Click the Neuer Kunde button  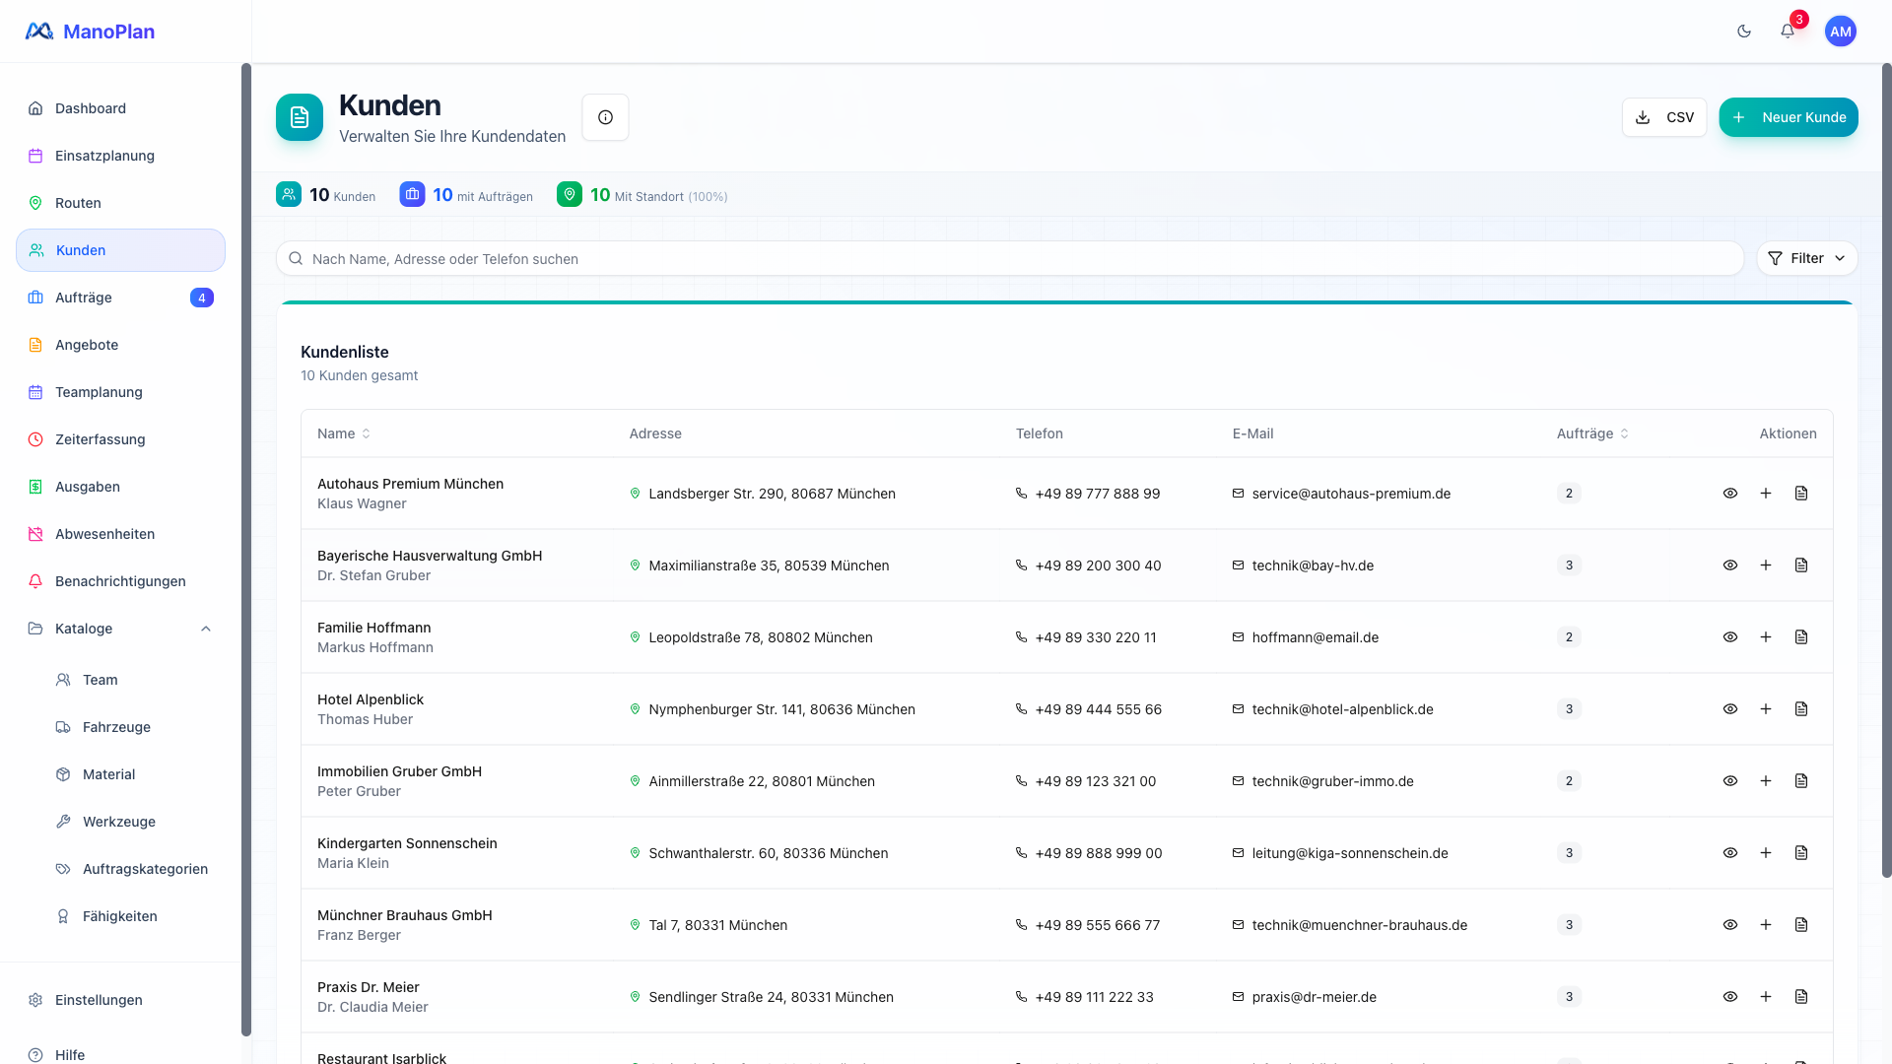(1788, 117)
